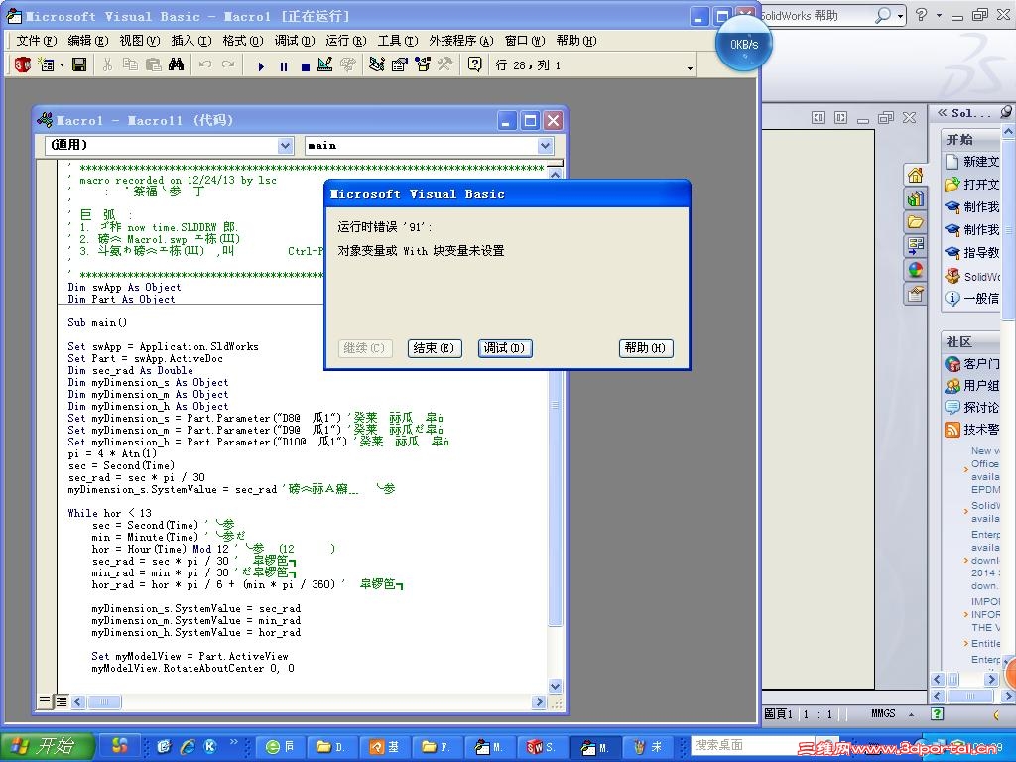Open View Palette tab in task pane
Viewport: 1016px width, 762px height.
(x=915, y=246)
